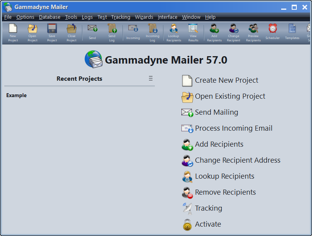This screenshot has width=312, height=236.
Task: Open the Scheduler using its alarm clock icon
Action: pos(272,33)
